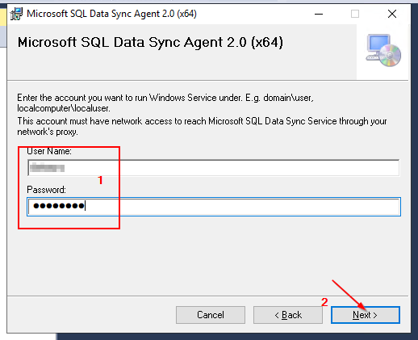Click the "Password:" label
Viewport: 418px width, 340px height.
coord(46,190)
